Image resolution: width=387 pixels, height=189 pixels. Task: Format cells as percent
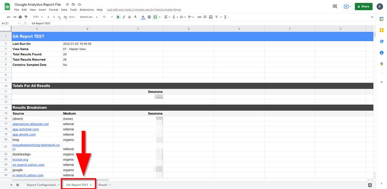click(x=54, y=17)
